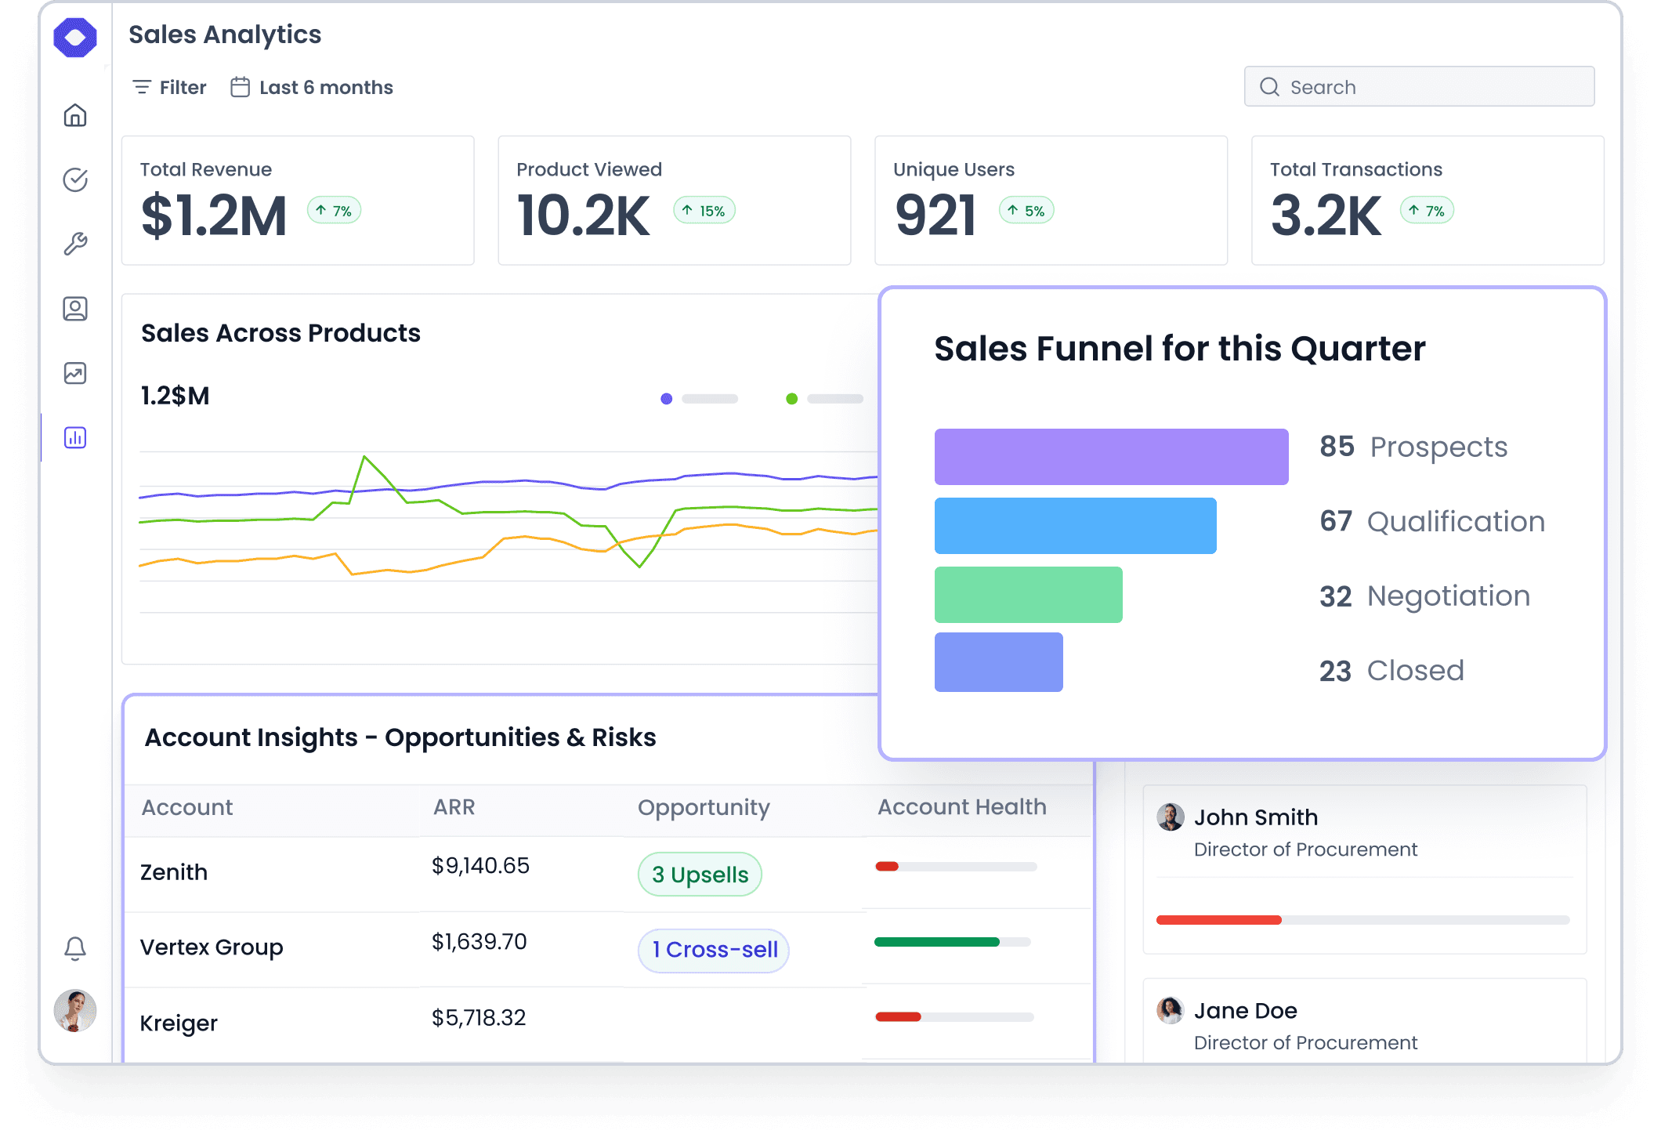Select the bar chart analytics sidebar icon
The height and width of the screenshot is (1141, 1661).
click(75, 437)
